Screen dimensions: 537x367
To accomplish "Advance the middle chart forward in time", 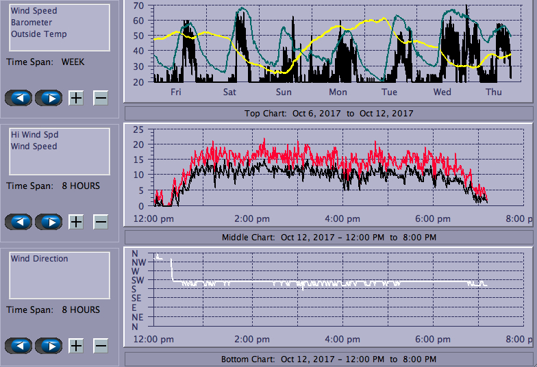I will click(x=49, y=222).
